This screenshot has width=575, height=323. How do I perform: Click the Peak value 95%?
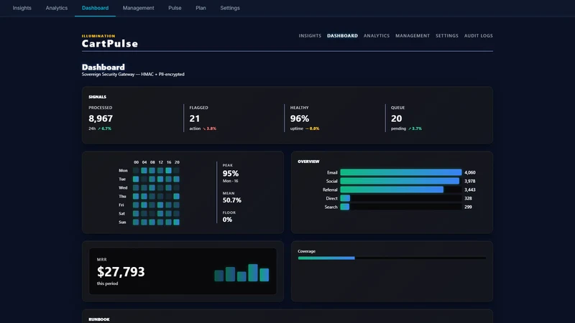pos(230,173)
